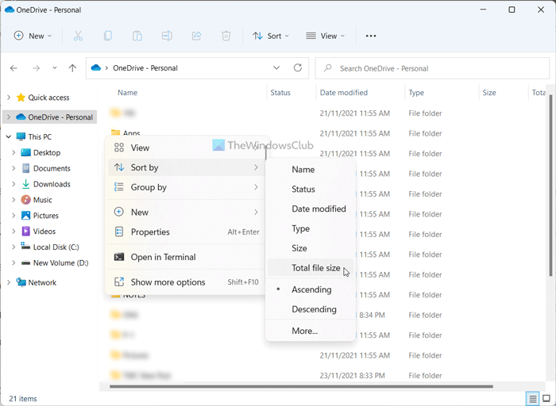This screenshot has height=406, width=556.
Task: Click the Paste clipboard icon
Action: pos(137,36)
